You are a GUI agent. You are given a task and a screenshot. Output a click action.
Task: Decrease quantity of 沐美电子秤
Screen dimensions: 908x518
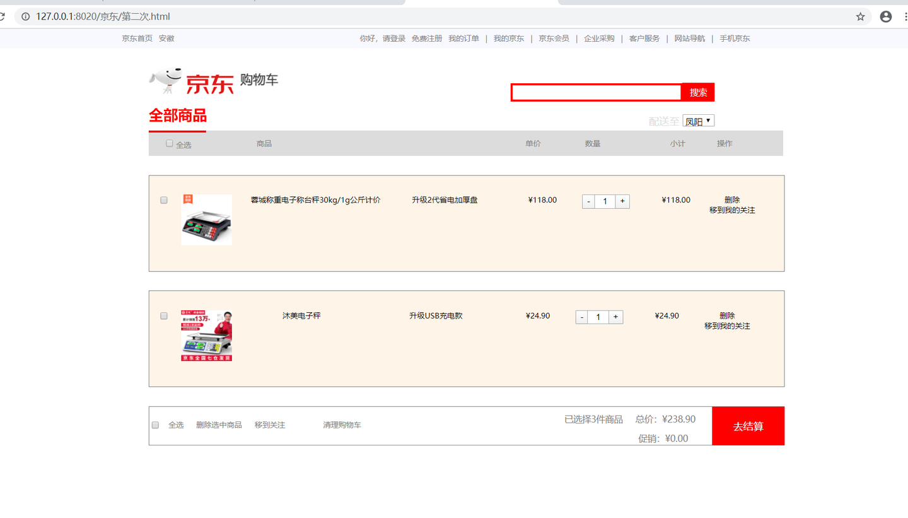(x=581, y=317)
